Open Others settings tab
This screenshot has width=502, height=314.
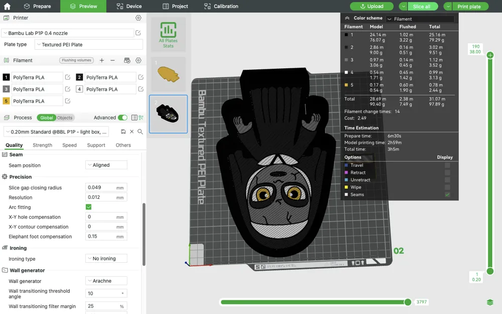[x=123, y=145]
